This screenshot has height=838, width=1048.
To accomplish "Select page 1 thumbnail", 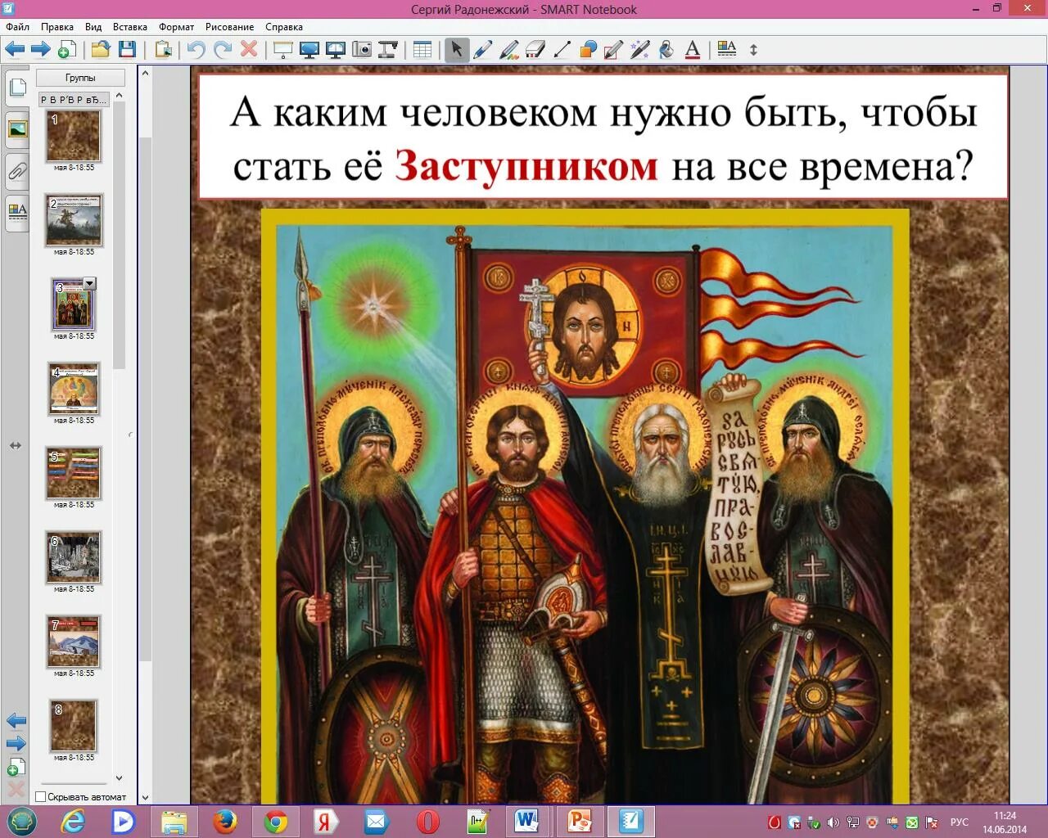I will [74, 136].
